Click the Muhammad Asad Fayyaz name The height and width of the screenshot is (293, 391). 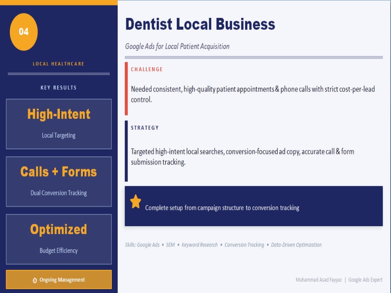click(x=319, y=280)
